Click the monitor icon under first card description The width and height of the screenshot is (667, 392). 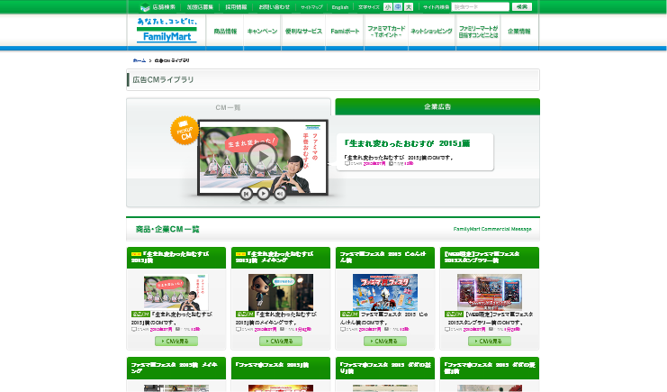pos(133,329)
